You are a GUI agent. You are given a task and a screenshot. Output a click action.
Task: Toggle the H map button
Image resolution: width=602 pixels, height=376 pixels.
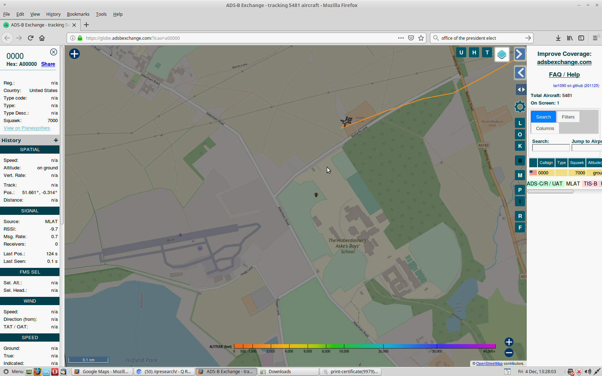pos(474,53)
